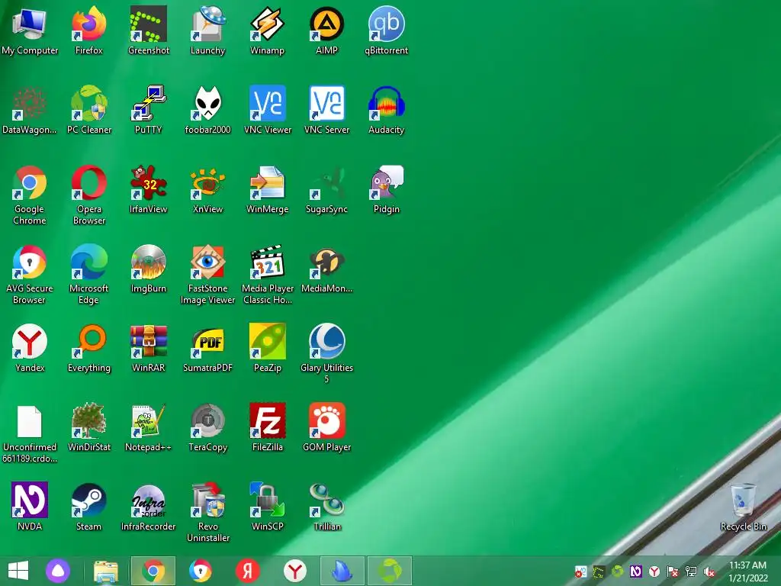Select the VNC Server desktop shortcut
781x586 pixels.
click(326, 110)
